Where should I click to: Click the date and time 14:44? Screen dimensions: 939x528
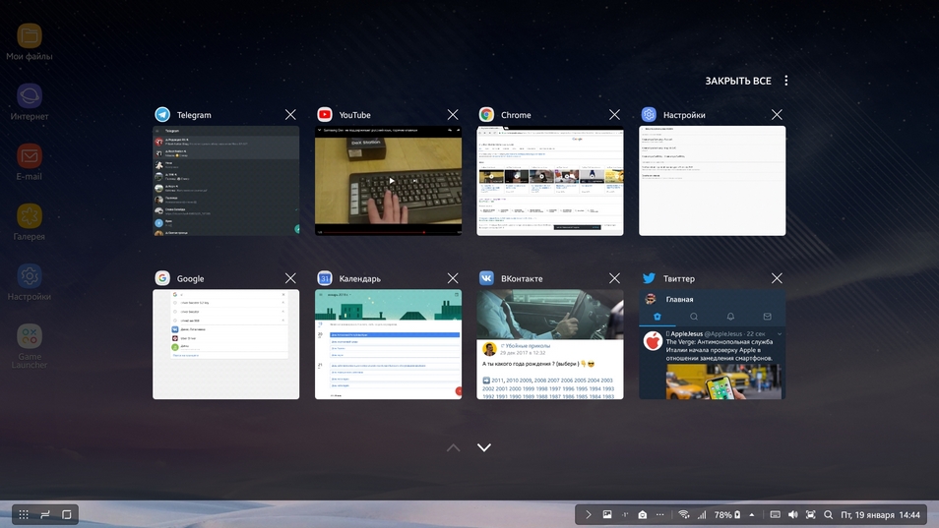[x=880, y=514]
